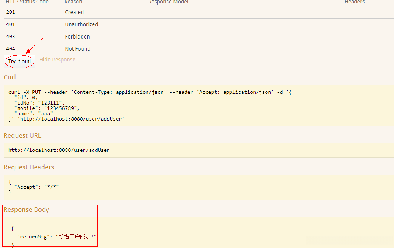Click the Response Body section heading
Image resolution: width=394 pixels, height=248 pixels.
click(26, 209)
